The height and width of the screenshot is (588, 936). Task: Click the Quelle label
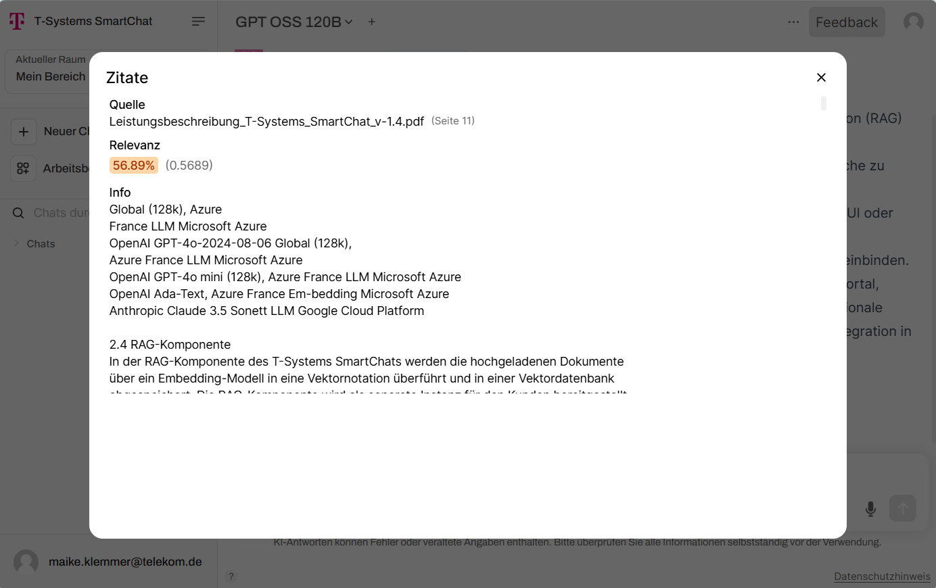point(127,105)
